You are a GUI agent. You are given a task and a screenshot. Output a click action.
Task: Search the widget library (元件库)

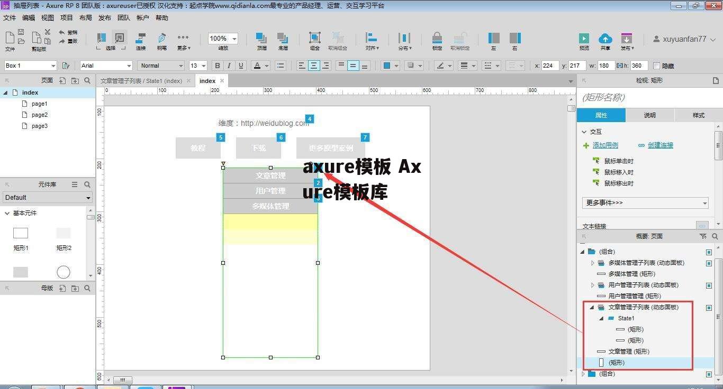(87, 184)
